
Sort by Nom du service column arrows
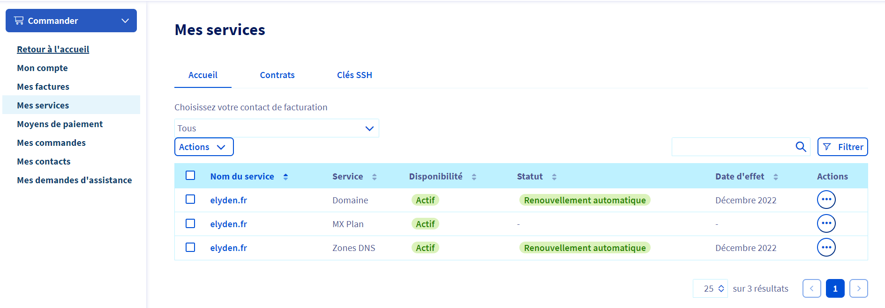[x=285, y=177]
